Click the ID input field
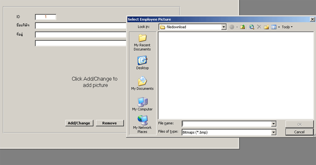 pos(45,17)
